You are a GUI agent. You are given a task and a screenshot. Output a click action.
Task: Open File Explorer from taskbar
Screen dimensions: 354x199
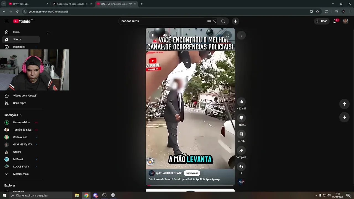point(77,195)
